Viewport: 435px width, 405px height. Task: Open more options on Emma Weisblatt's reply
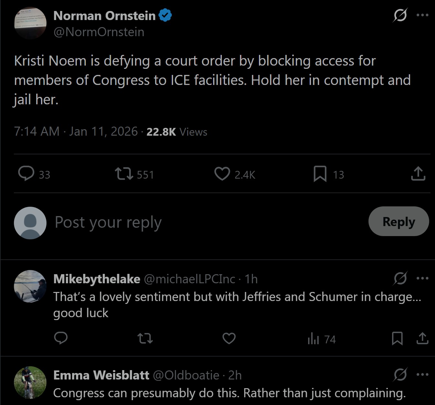click(x=422, y=375)
